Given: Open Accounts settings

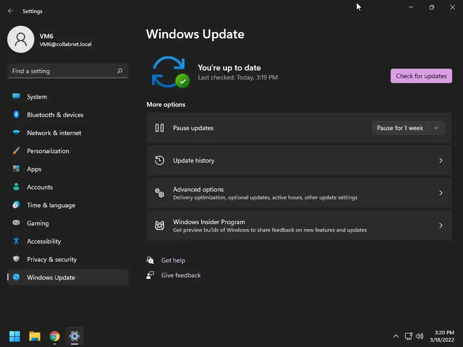Looking at the screenshot, I should click(68, 187).
